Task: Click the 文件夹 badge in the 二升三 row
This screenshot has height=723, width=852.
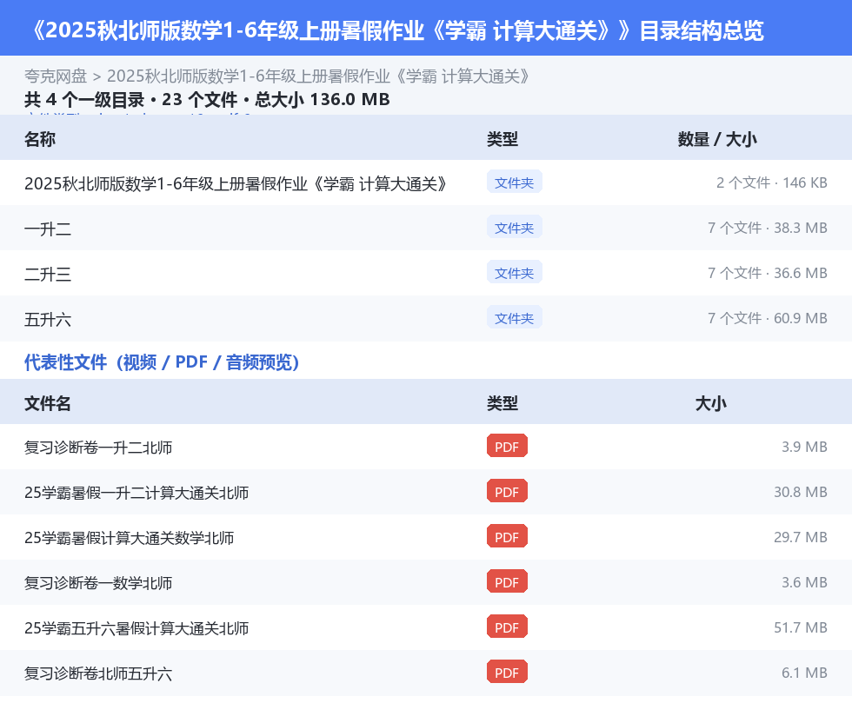Action: pyautogui.click(x=514, y=273)
